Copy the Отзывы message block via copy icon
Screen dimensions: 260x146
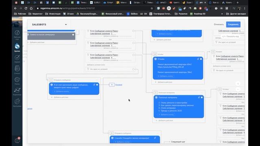click(198, 59)
